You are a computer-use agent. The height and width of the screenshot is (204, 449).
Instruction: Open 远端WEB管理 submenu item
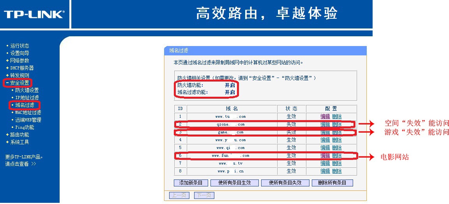[x=28, y=120]
